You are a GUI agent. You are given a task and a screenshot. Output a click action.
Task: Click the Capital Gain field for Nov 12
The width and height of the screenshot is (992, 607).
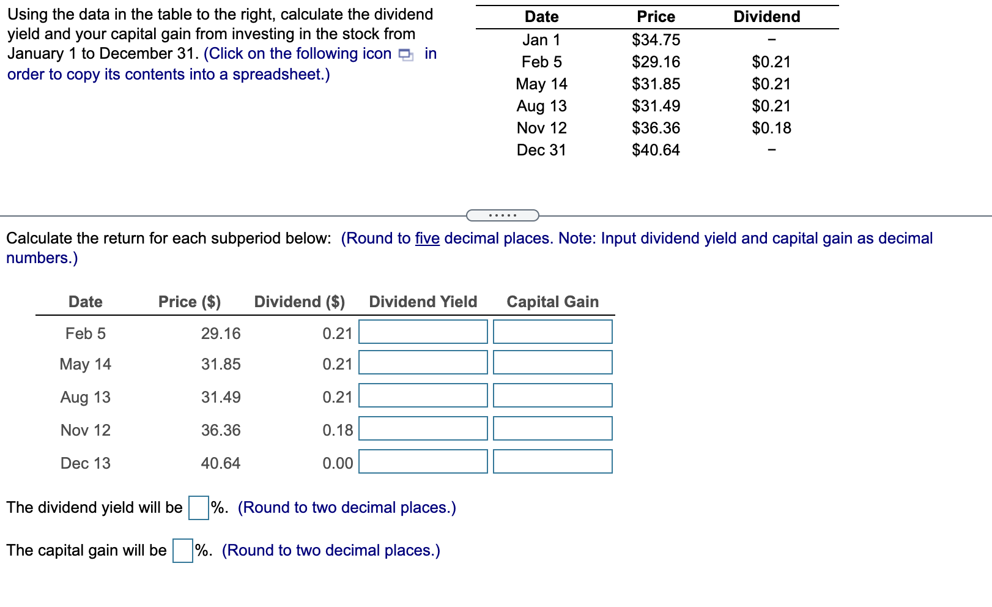551,430
